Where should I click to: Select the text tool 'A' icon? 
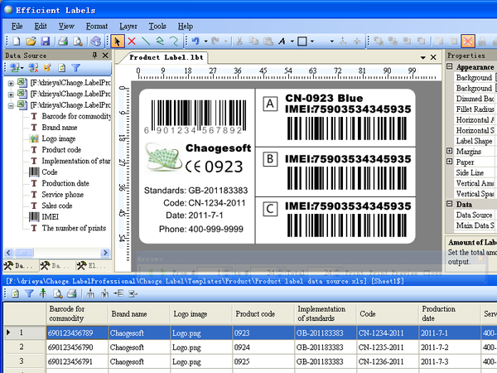pos(282,41)
